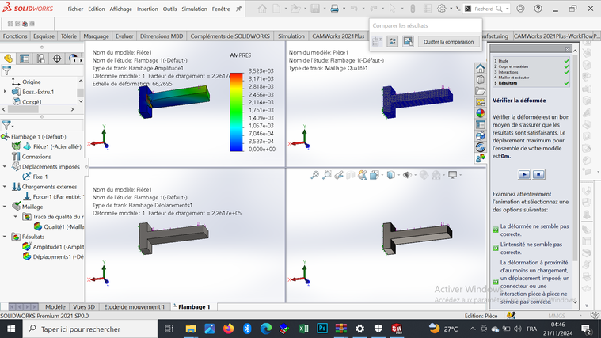Viewport: 601px width, 338px height.
Task: Expand the Boss.-Extru.1 tree node
Action: (x=6, y=91)
